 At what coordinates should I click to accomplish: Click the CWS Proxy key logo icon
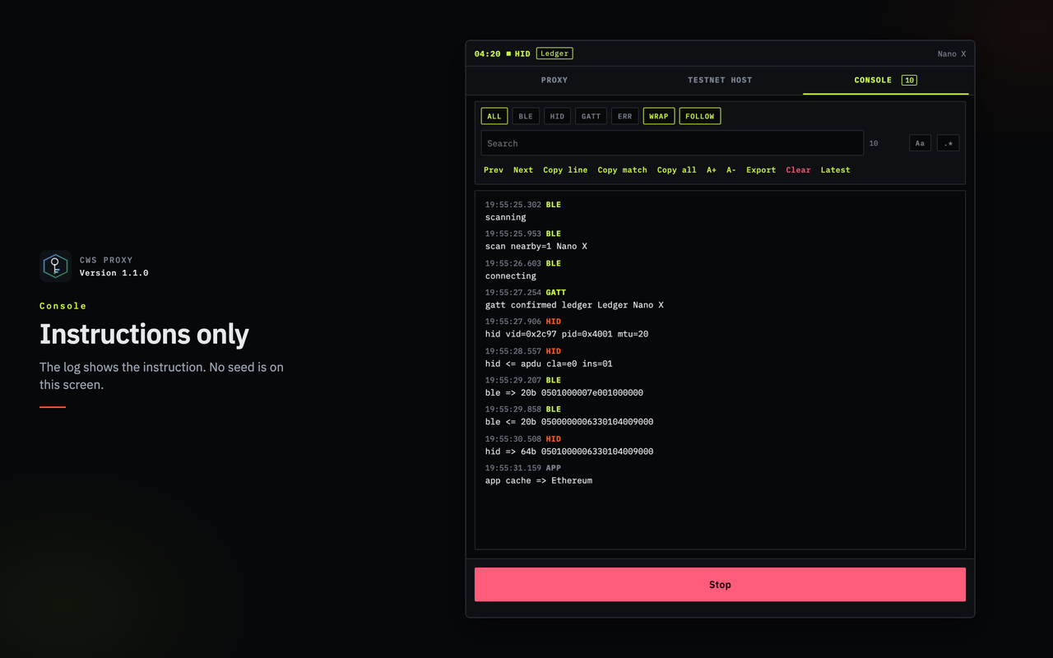[x=56, y=266]
